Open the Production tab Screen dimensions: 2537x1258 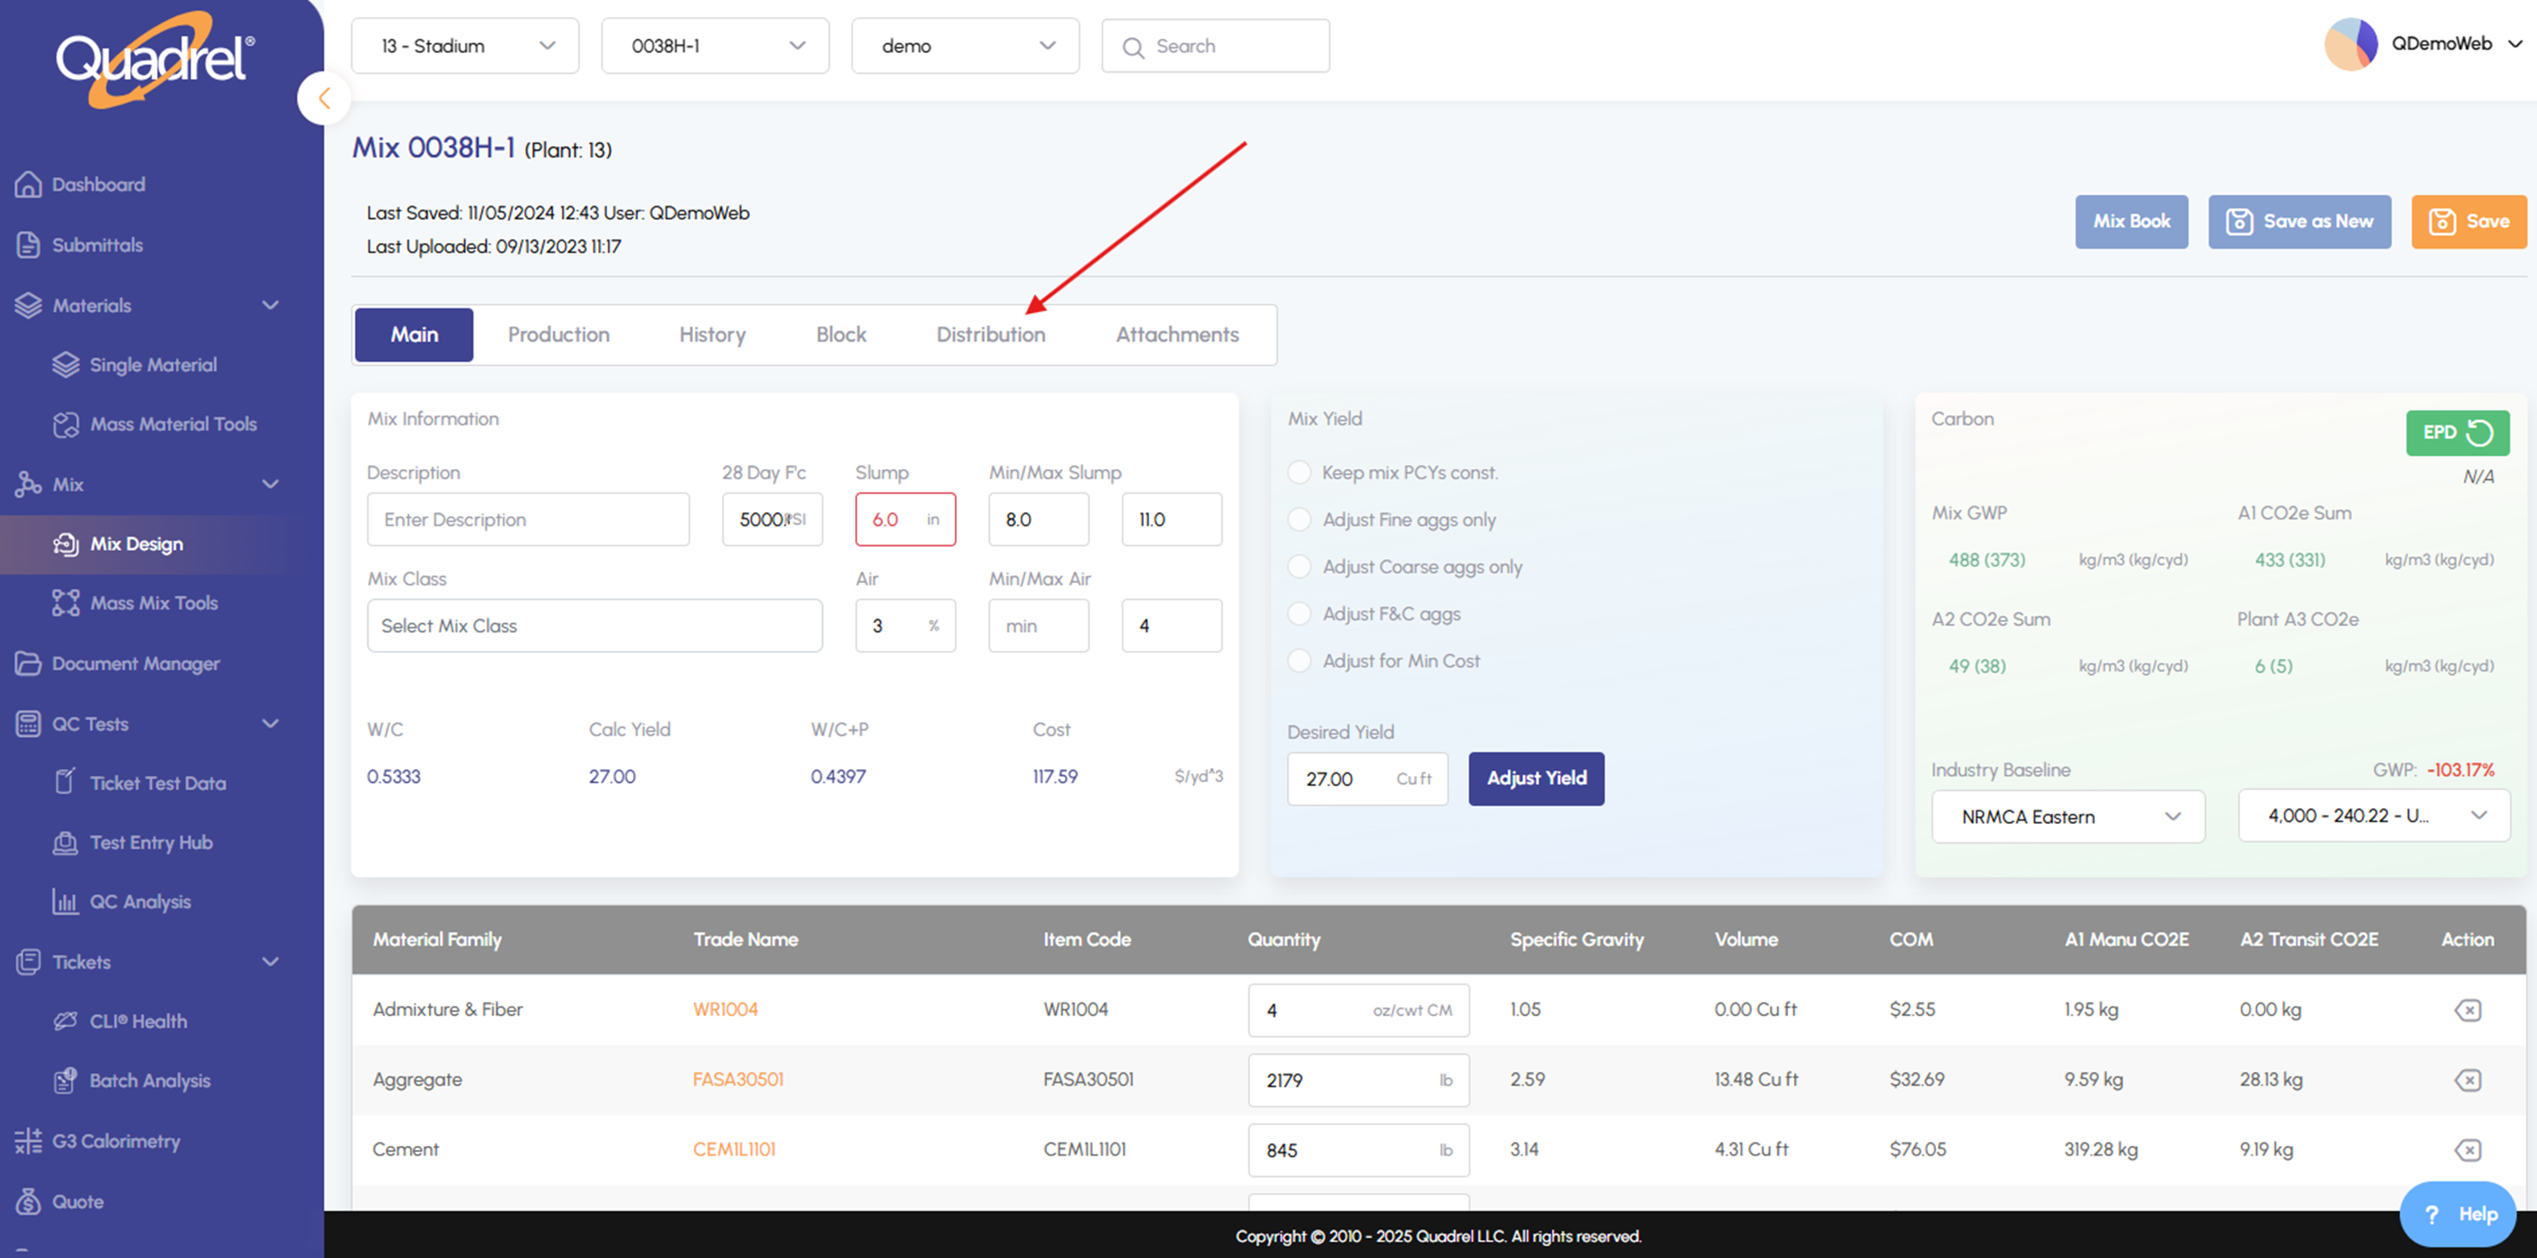559,335
